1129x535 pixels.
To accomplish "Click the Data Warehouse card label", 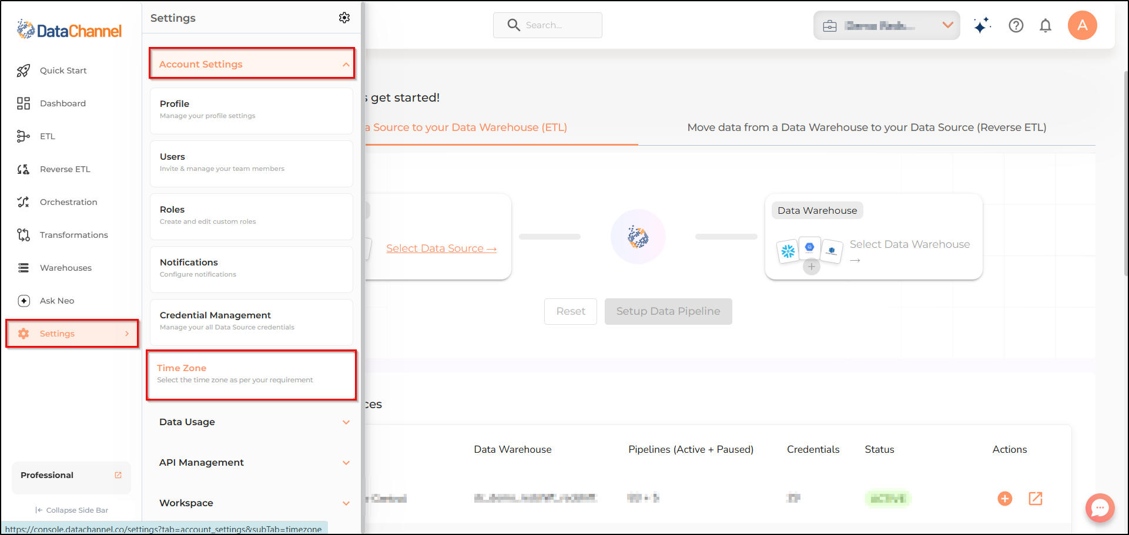I will pyautogui.click(x=818, y=210).
